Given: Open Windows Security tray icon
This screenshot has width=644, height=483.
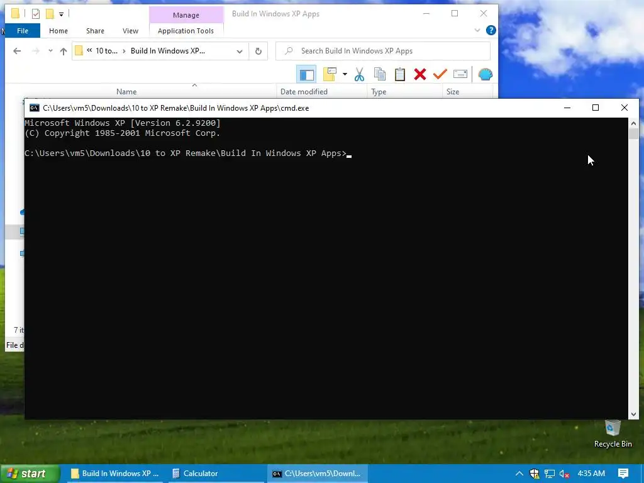Looking at the screenshot, I should [535, 474].
